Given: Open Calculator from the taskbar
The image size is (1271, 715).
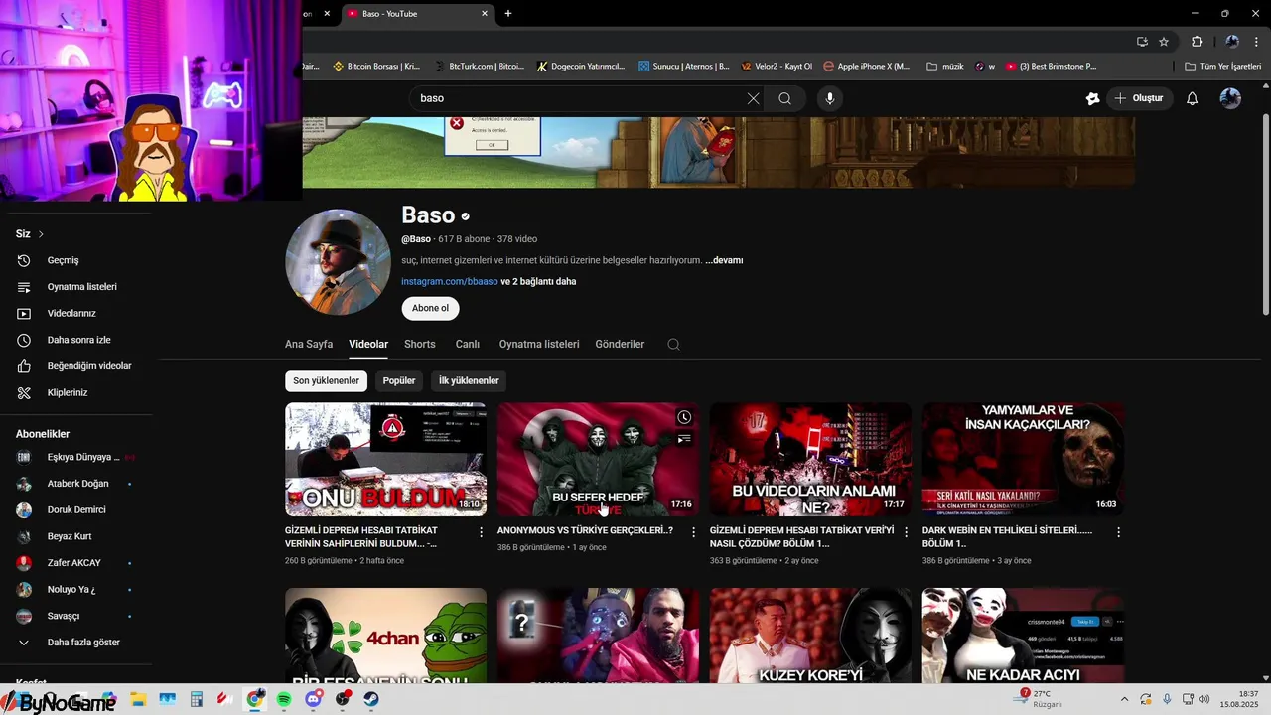Looking at the screenshot, I should [x=196, y=699].
